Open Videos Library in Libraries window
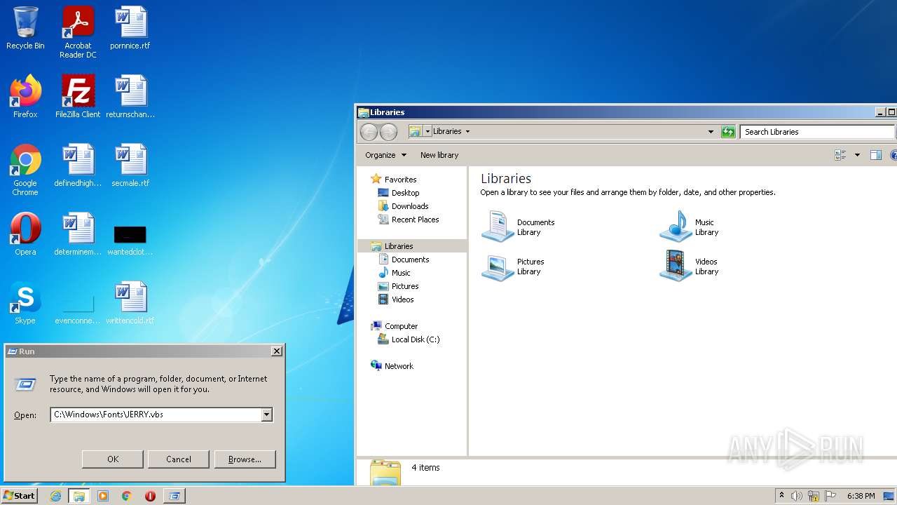 [690, 267]
